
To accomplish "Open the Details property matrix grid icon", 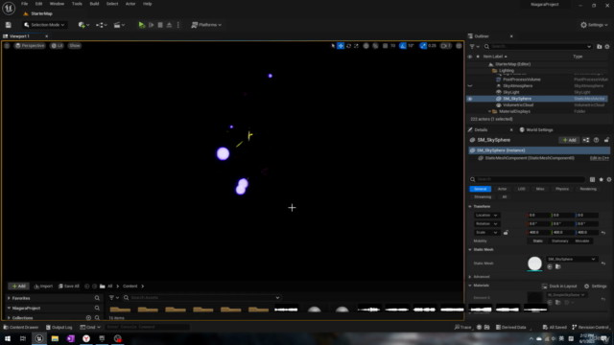I will point(592,179).
